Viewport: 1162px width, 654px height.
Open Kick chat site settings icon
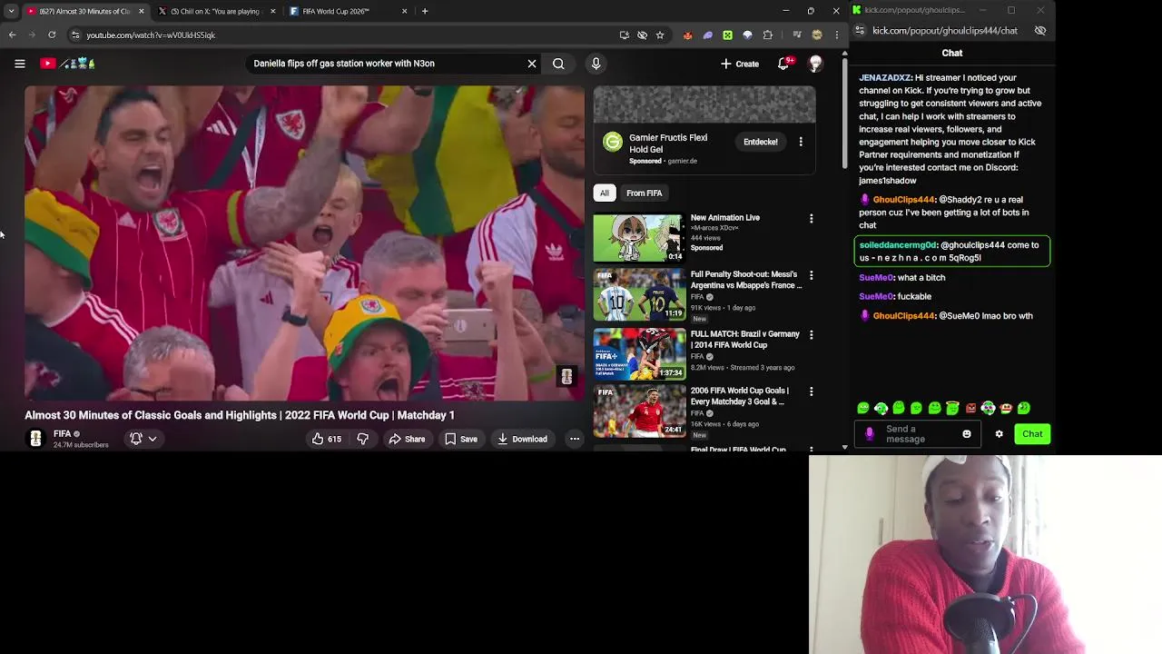pos(860,30)
